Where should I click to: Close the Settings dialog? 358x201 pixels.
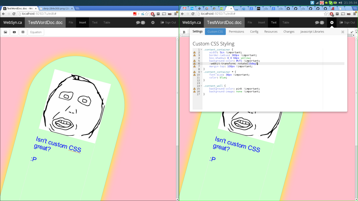pos(343,32)
